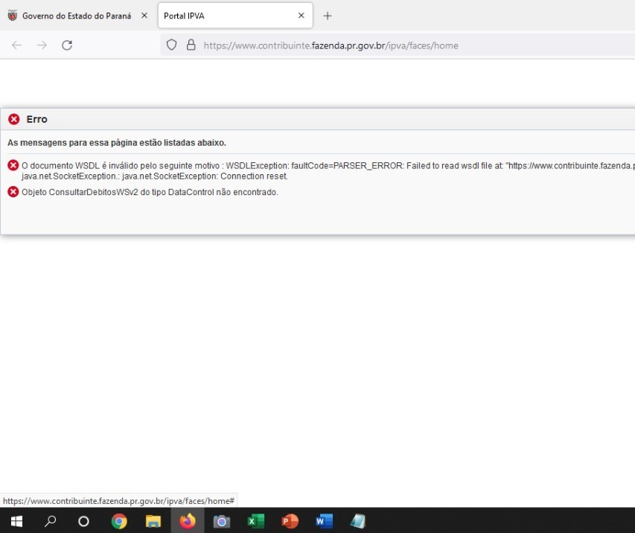Close the Governo do Estado do Paraná tab

[x=144, y=16]
